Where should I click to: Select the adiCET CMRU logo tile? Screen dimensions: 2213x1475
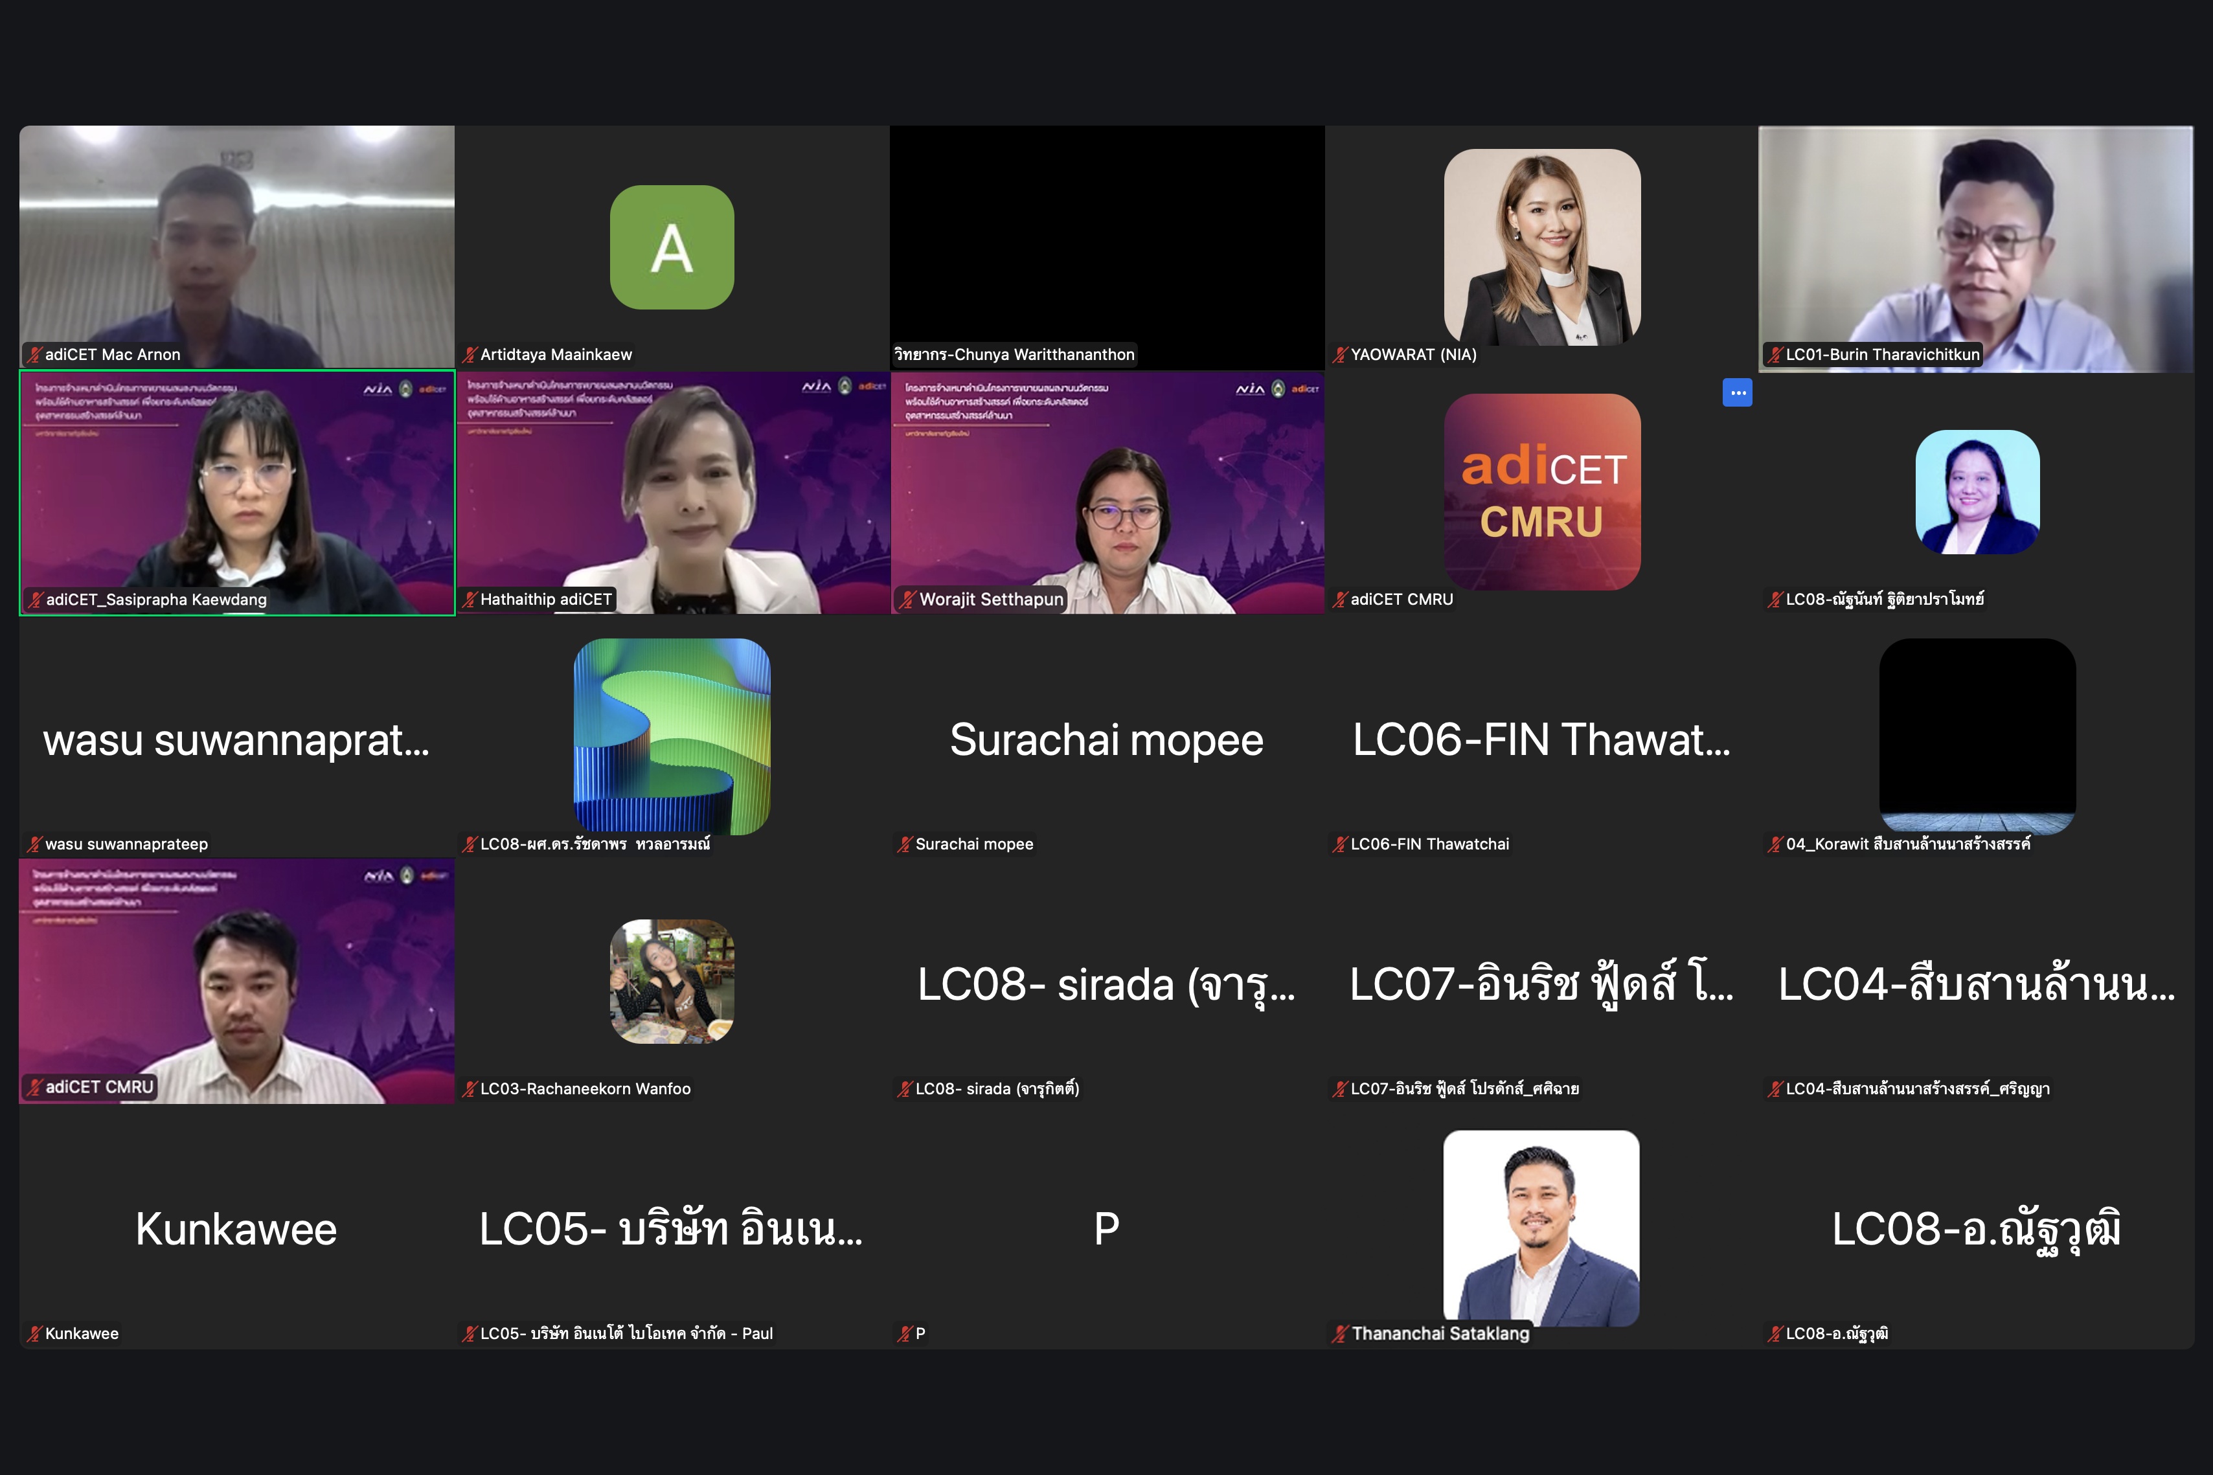tap(1542, 491)
